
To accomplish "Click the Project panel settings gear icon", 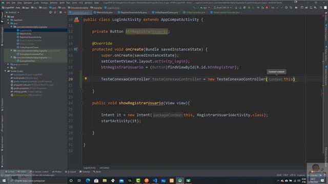I will tap(60, 12).
